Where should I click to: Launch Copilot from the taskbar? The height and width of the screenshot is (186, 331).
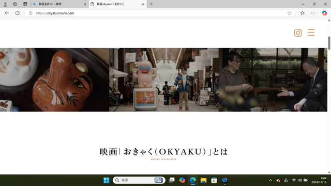pos(182,180)
